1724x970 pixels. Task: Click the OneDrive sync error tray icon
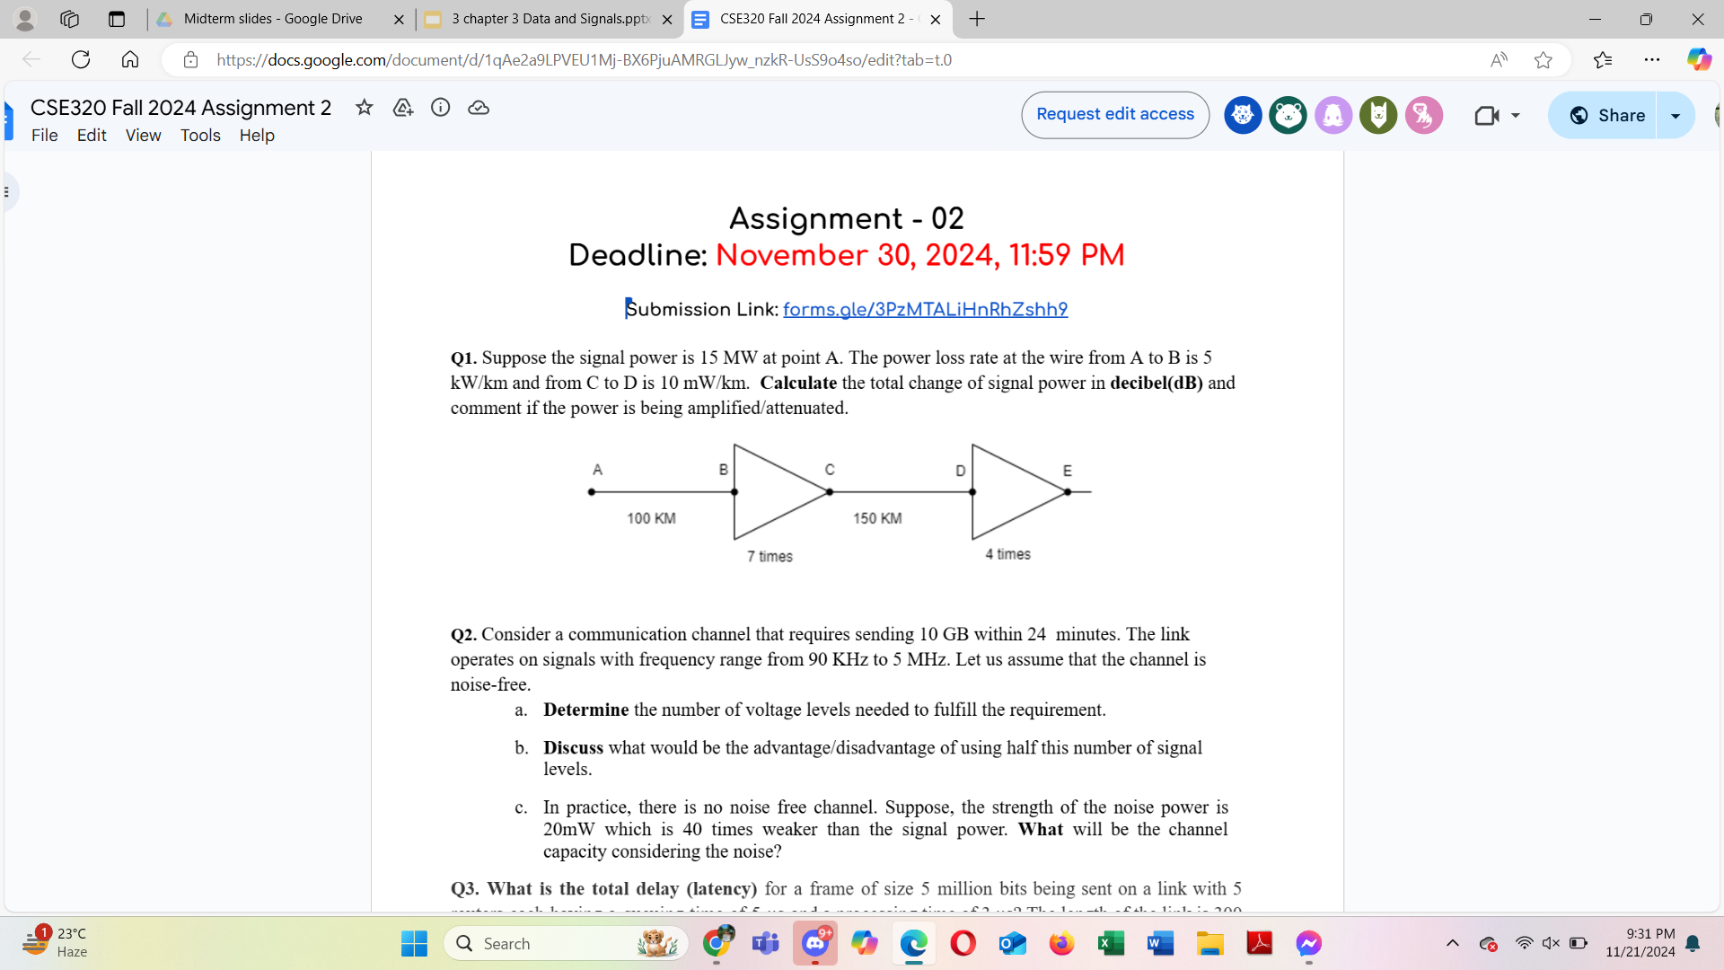(x=1490, y=945)
